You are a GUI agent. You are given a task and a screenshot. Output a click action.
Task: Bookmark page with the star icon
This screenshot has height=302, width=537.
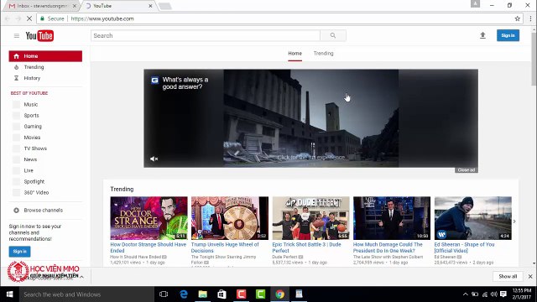click(x=517, y=18)
